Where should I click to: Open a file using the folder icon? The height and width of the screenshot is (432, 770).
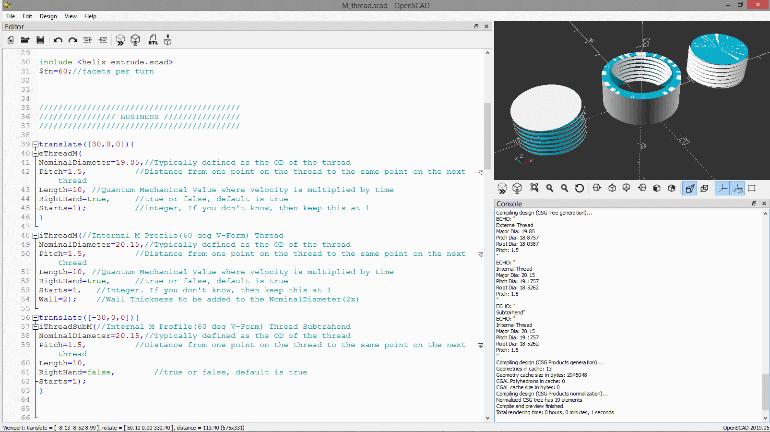point(25,40)
